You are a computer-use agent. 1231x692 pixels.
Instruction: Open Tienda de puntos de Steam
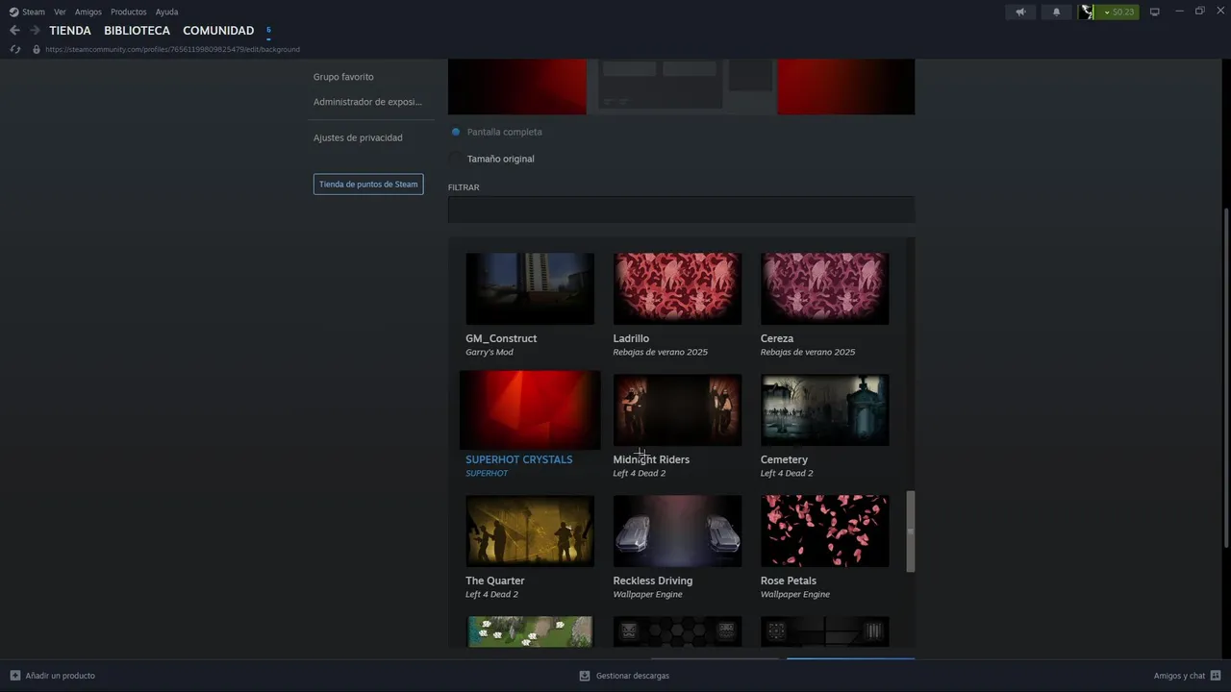pyautogui.click(x=368, y=184)
